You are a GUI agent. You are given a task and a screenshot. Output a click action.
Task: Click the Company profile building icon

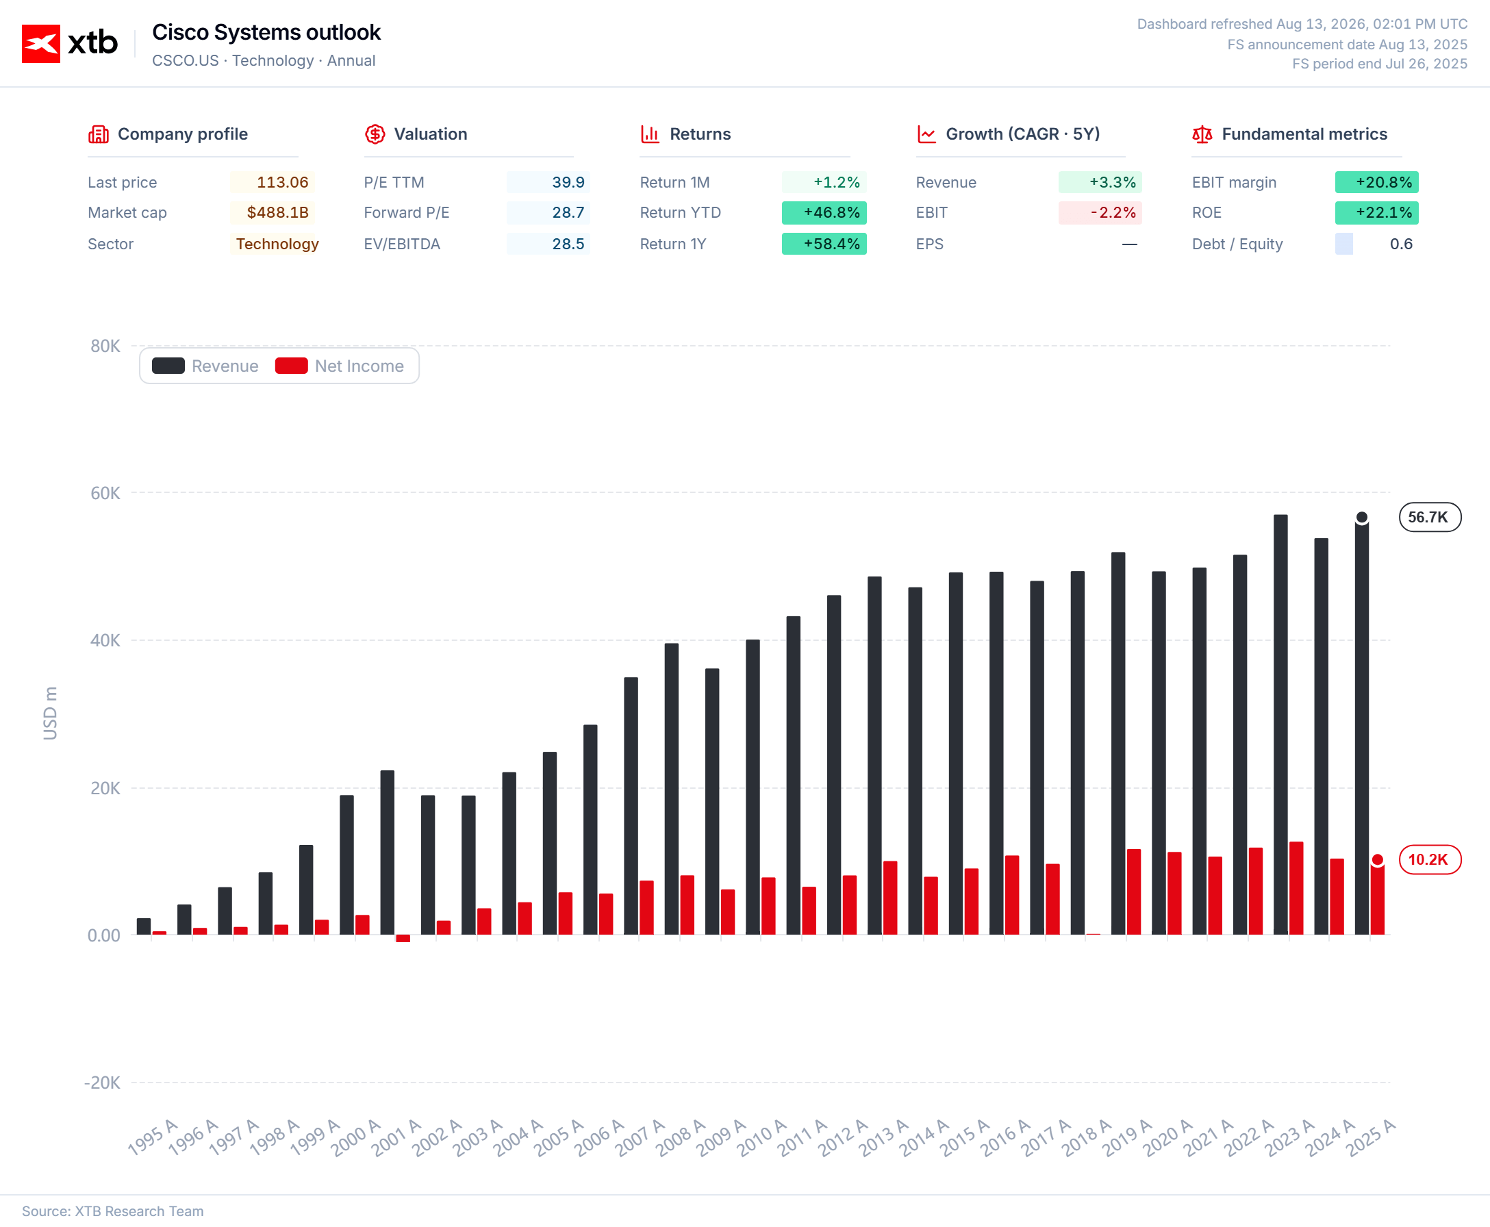[x=98, y=134]
